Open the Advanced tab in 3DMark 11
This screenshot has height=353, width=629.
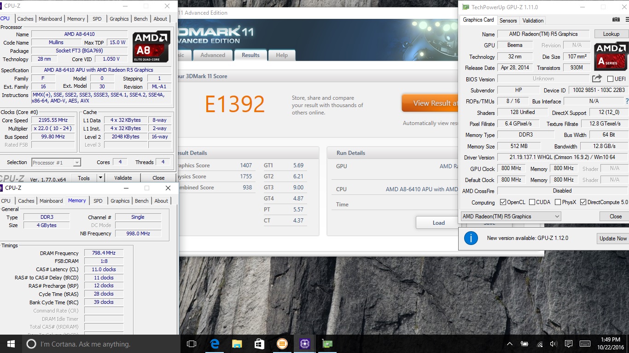coord(213,55)
